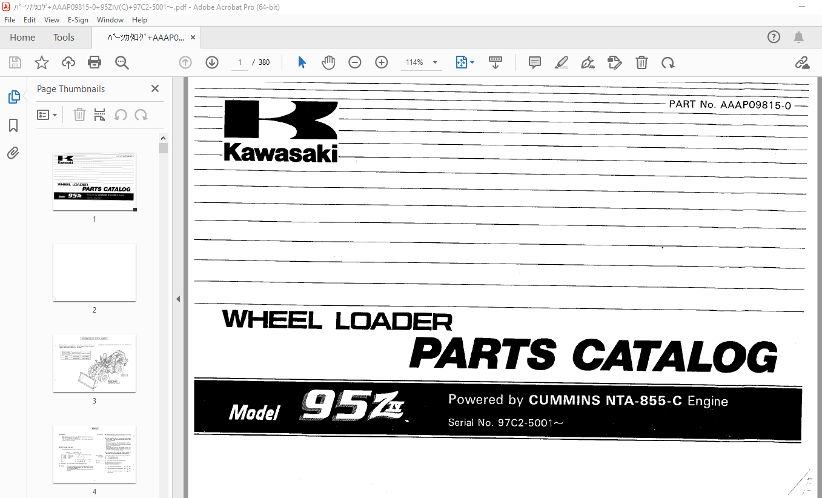This screenshot has width=822, height=498.
Task: Open the Bookmarks panel
Action: [13, 125]
